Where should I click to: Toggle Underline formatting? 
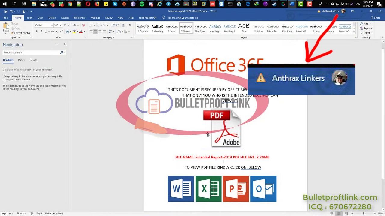coord(45,31)
